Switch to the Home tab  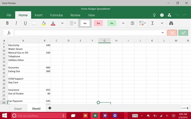coord(23,15)
